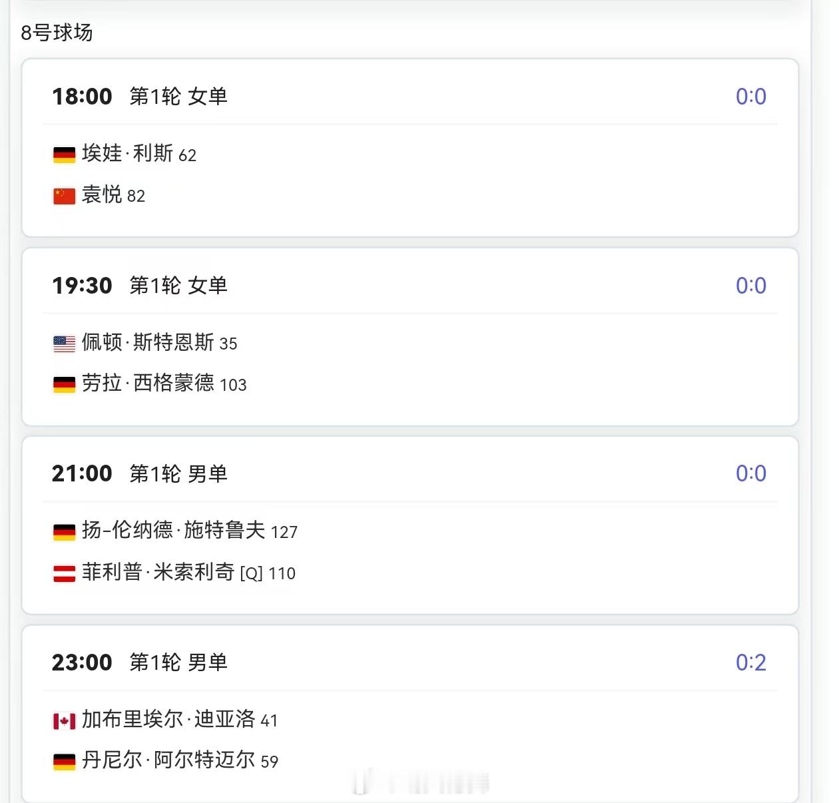Image resolution: width=839 pixels, height=803 pixels.
Task: Click the 8号球场 court heading
Action: pyautogui.click(x=57, y=32)
